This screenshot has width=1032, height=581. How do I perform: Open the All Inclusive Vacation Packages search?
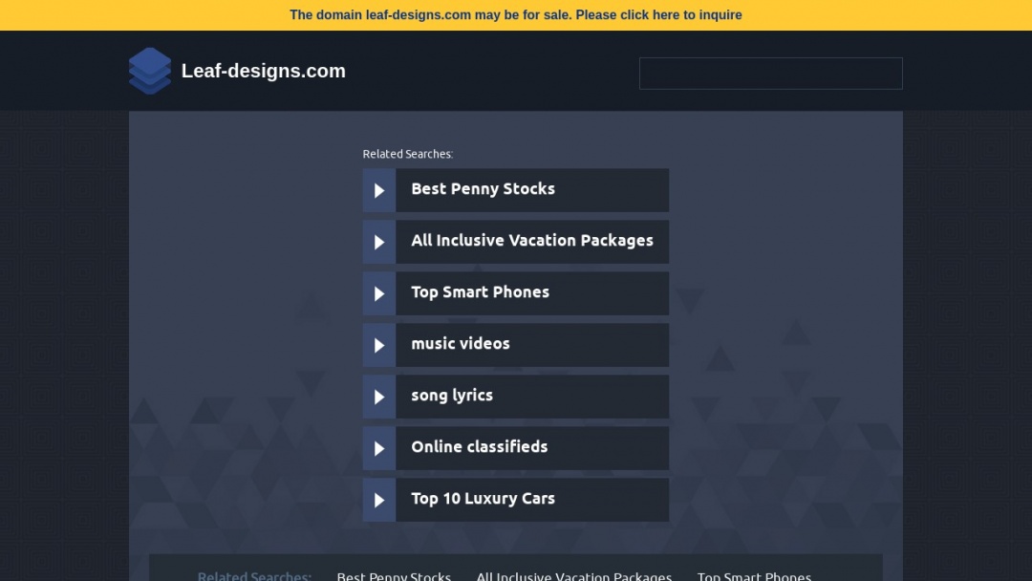532,241
